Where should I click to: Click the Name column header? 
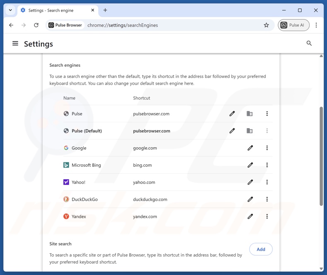[x=70, y=98]
